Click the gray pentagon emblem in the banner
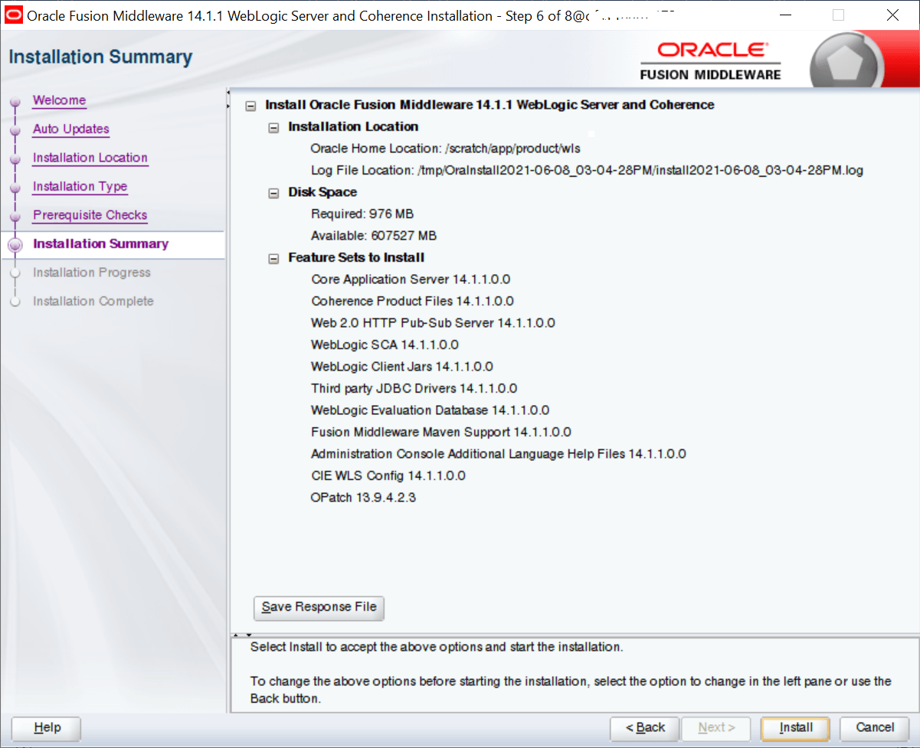The height and width of the screenshot is (748, 920). point(847,58)
